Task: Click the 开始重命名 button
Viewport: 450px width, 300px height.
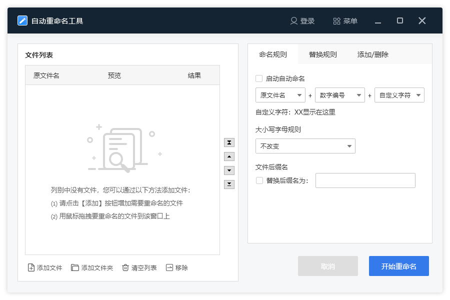Action: point(398,265)
